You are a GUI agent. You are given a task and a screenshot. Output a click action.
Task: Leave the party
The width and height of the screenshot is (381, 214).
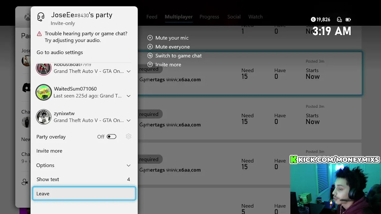(x=84, y=193)
